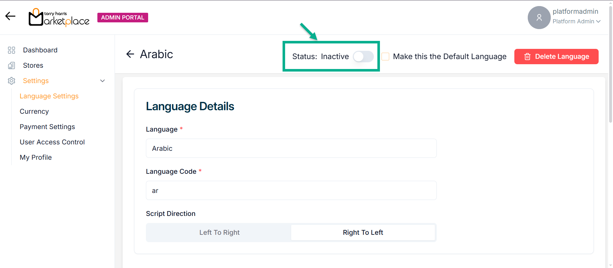
Task: Collapse the Settings menu chevron
Action: click(x=102, y=81)
